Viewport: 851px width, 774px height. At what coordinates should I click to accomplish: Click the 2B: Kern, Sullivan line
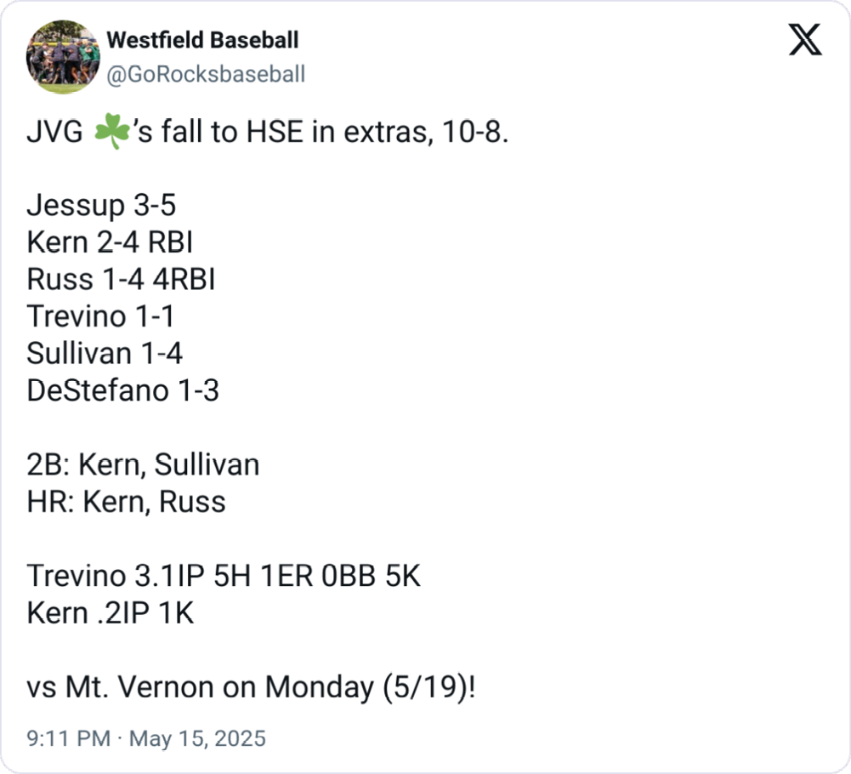point(143,464)
